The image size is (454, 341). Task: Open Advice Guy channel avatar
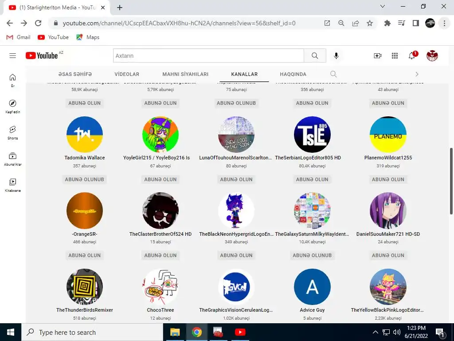coord(312,287)
